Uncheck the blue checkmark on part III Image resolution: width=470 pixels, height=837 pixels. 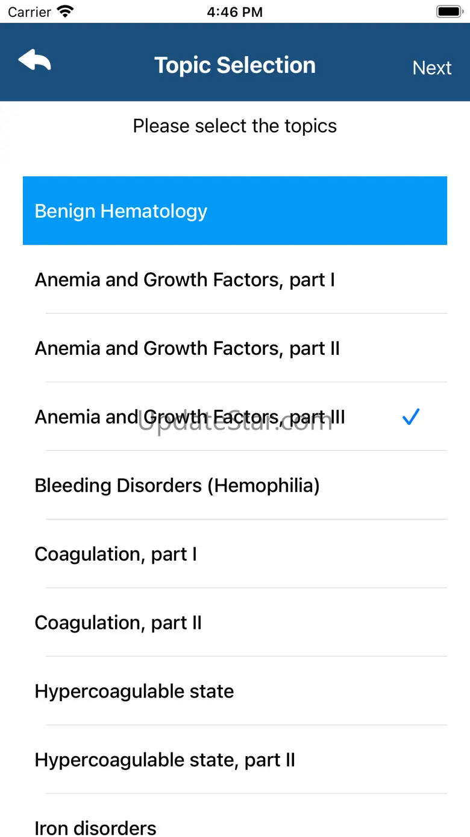tap(410, 416)
